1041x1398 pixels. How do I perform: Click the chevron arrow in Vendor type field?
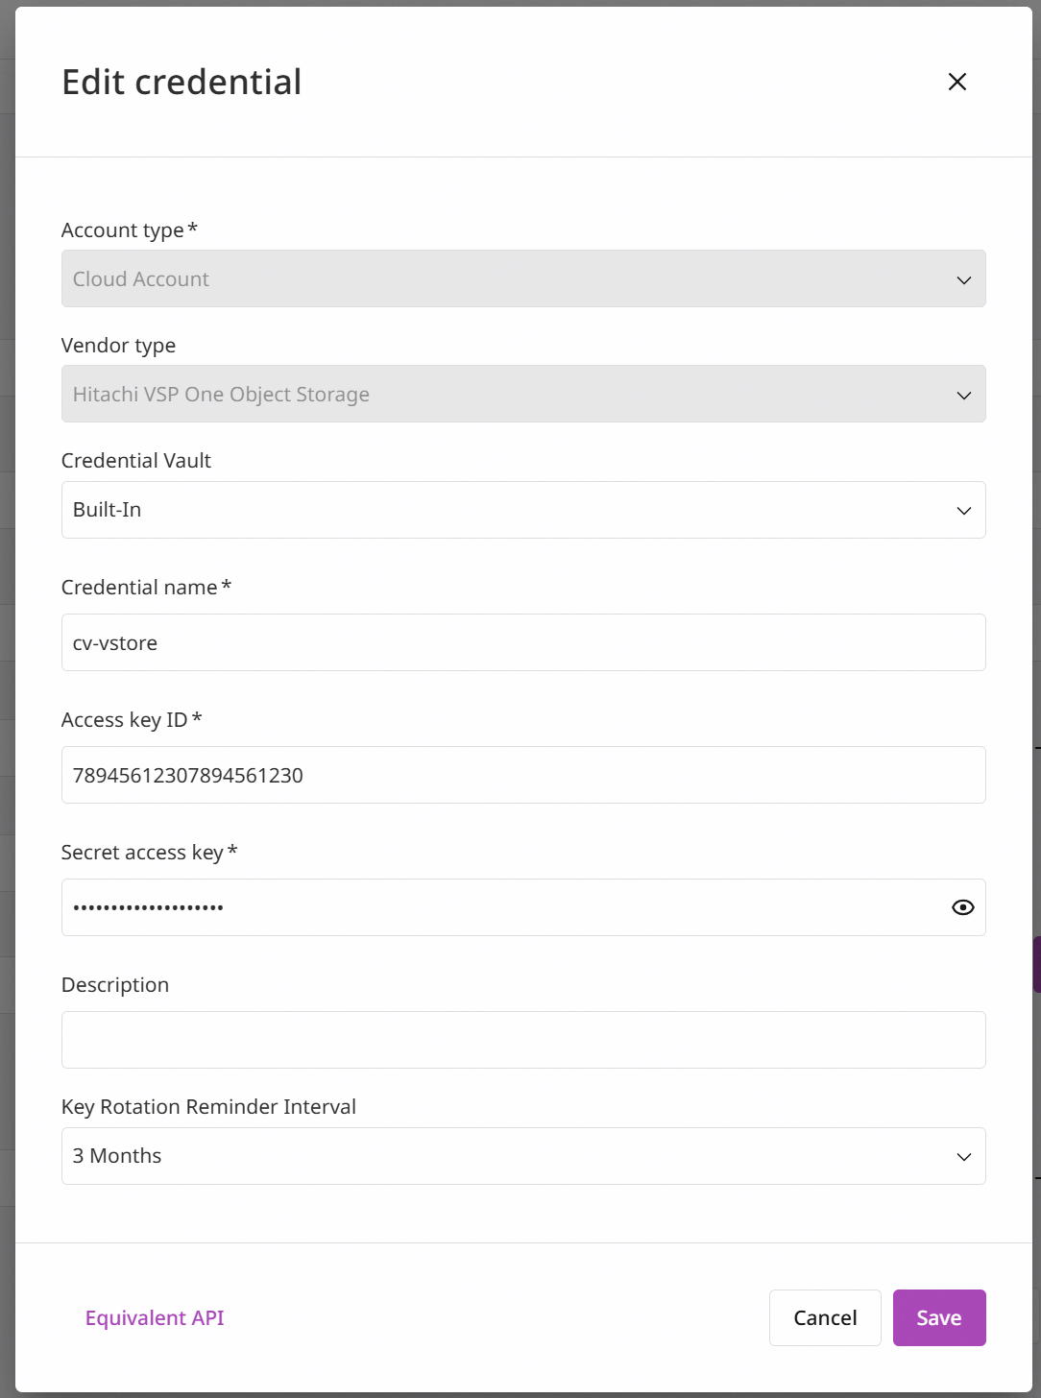963,395
